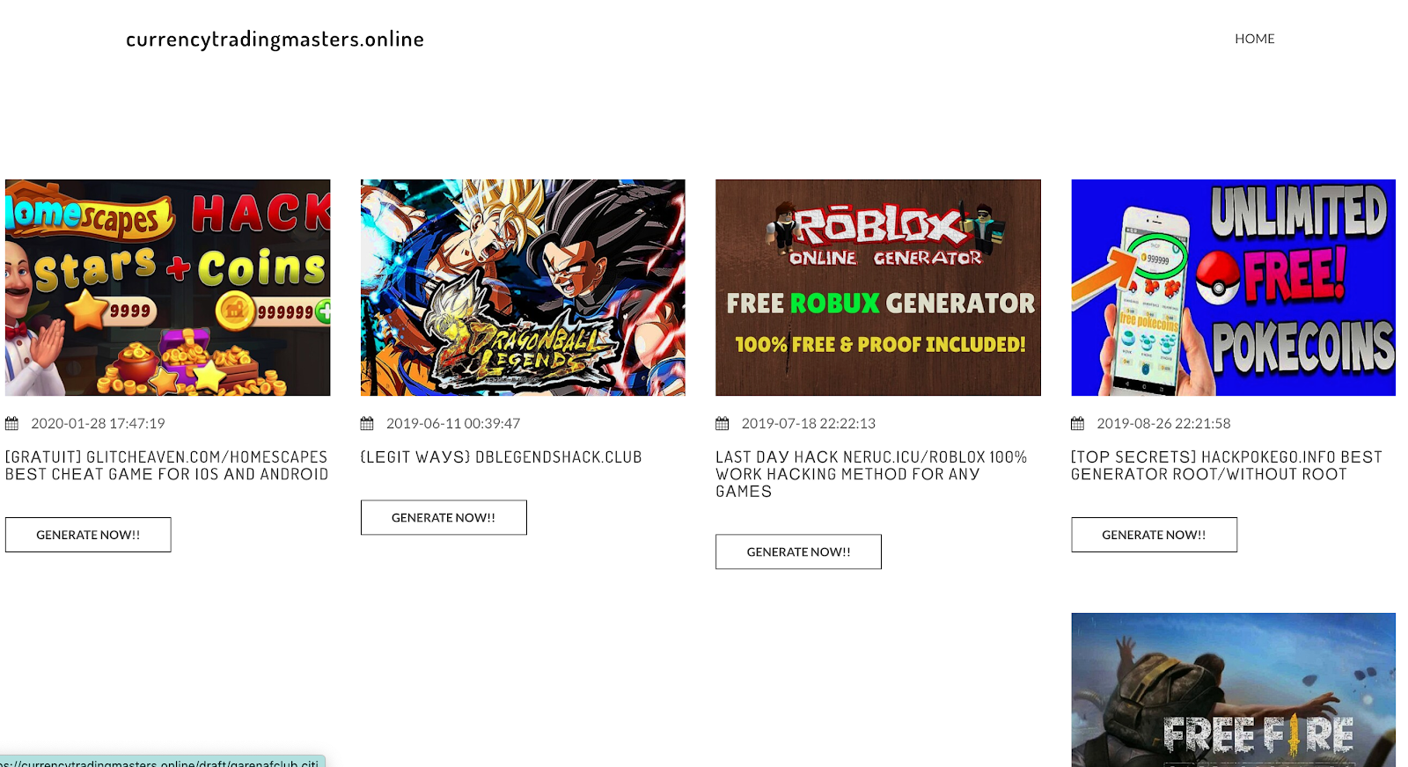Open the HACKPOKEGO.INFO top secrets post title
This screenshot has height=767, width=1408.
(1227, 465)
